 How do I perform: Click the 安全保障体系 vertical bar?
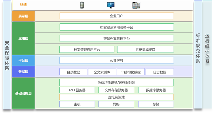click(7, 55)
